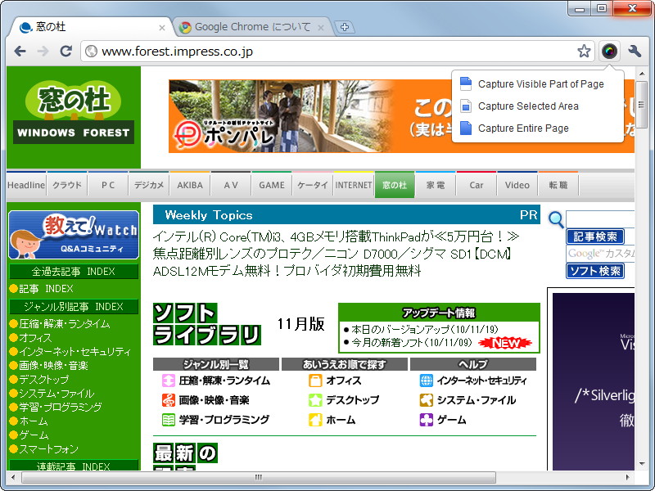Click the 窓の杜 Windows Forest logo
655x491 pixels.
(74, 112)
